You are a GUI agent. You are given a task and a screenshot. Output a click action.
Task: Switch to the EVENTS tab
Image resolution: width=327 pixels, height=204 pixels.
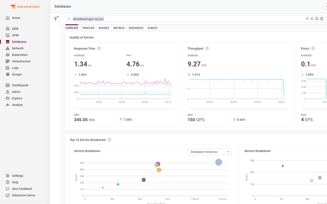[x=153, y=28]
